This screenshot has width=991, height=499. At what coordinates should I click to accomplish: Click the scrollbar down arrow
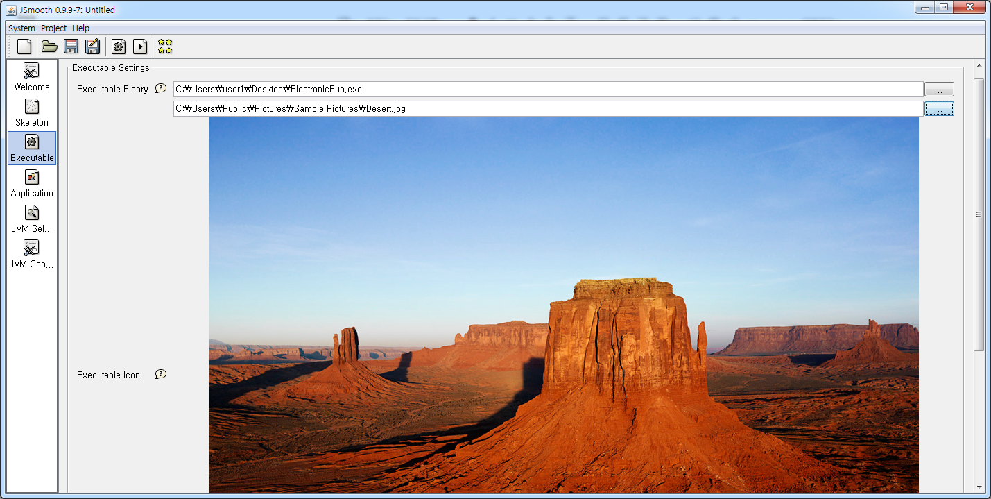coord(979,487)
